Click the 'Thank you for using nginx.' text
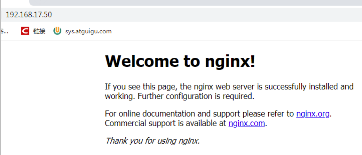This screenshot has width=362, height=155. click(152, 140)
